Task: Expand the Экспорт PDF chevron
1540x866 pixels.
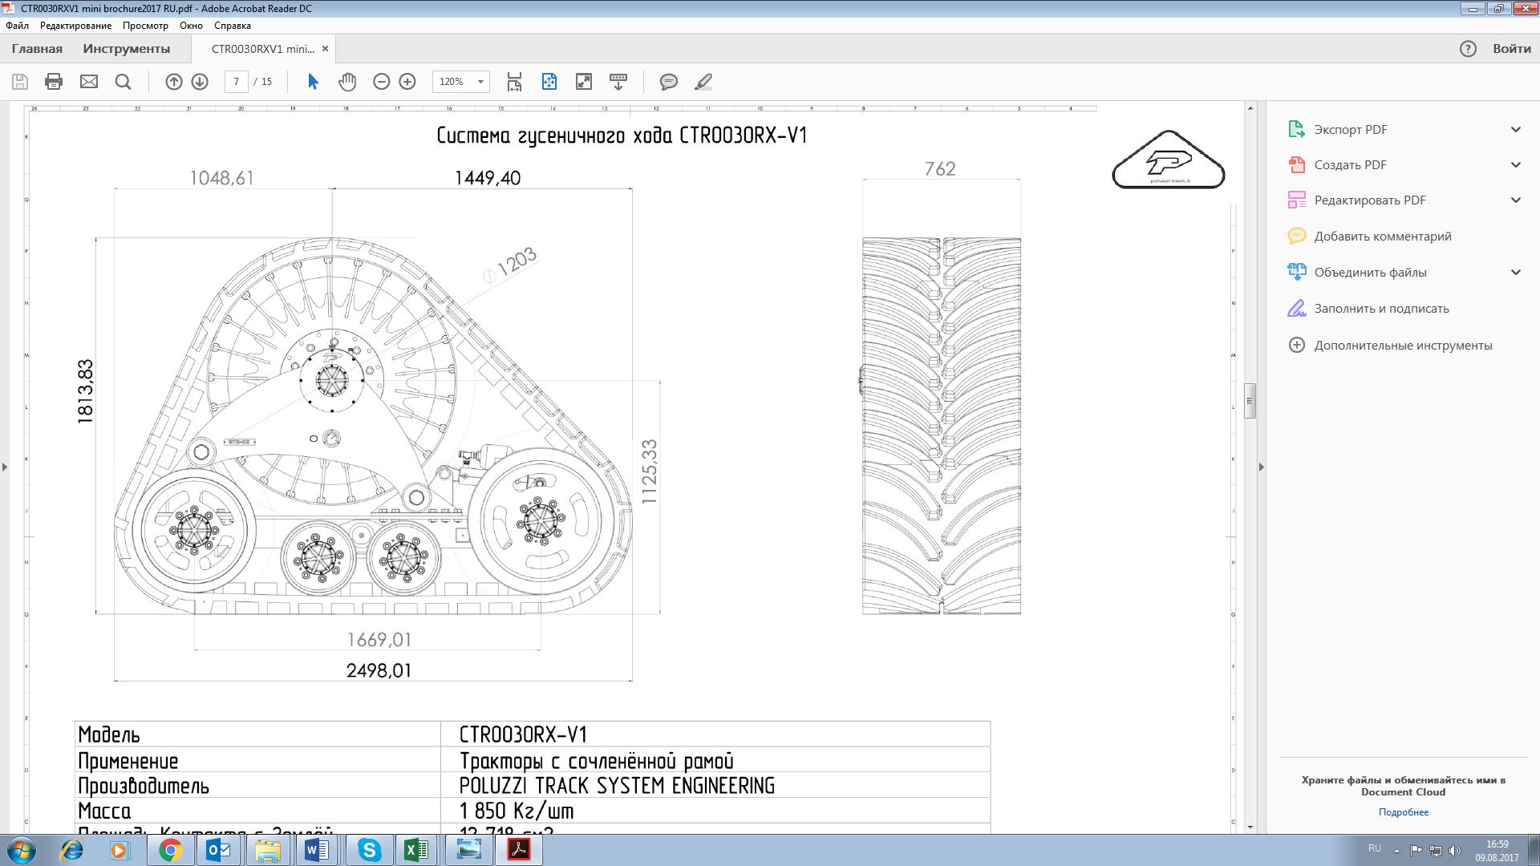Action: click(1516, 129)
